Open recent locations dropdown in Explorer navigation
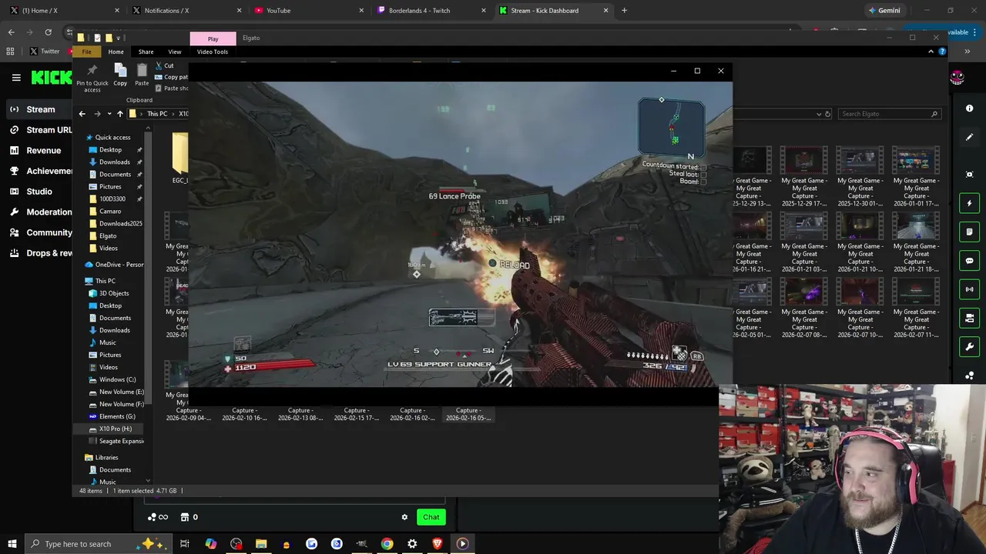986x554 pixels. click(x=109, y=114)
